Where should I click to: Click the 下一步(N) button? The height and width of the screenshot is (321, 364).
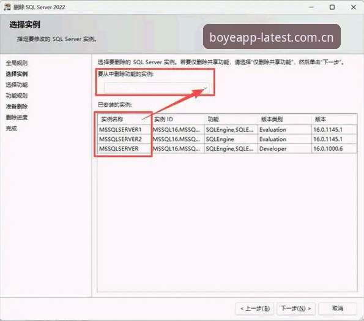point(295,309)
